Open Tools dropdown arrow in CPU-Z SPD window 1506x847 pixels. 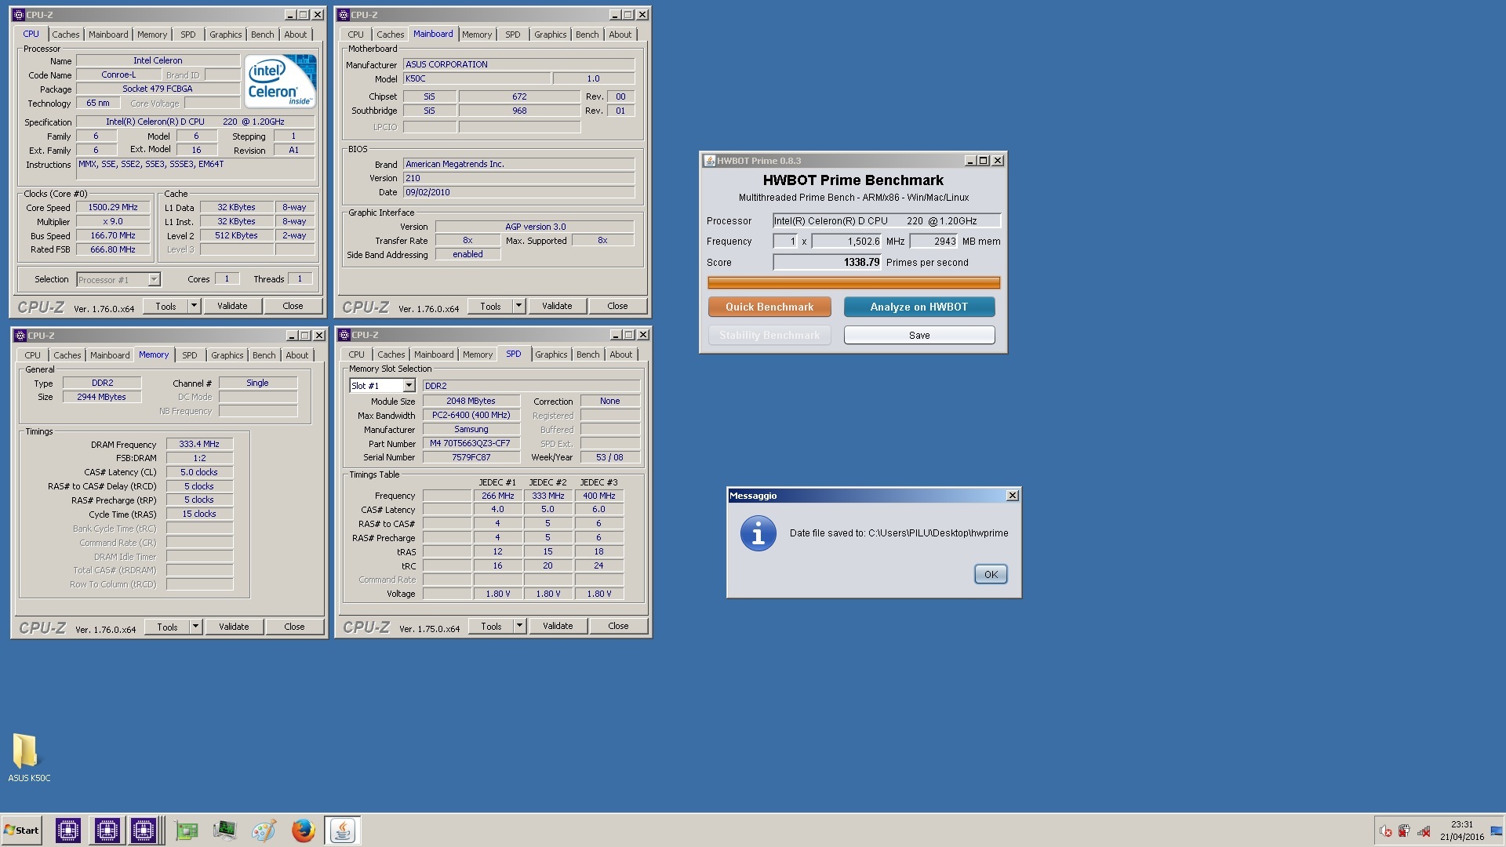520,626
